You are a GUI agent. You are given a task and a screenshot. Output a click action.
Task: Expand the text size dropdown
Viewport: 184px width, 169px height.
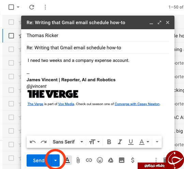coord(94,142)
